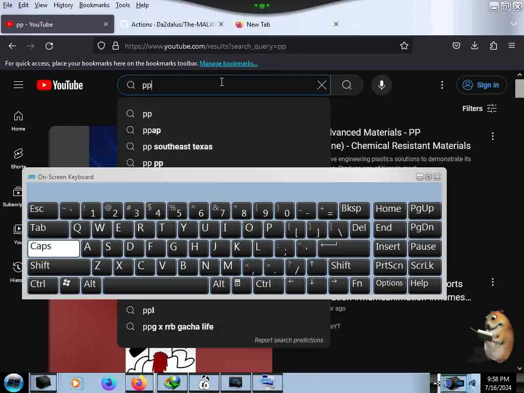Click the Report search predictions link
524x393 pixels.
pos(289,340)
